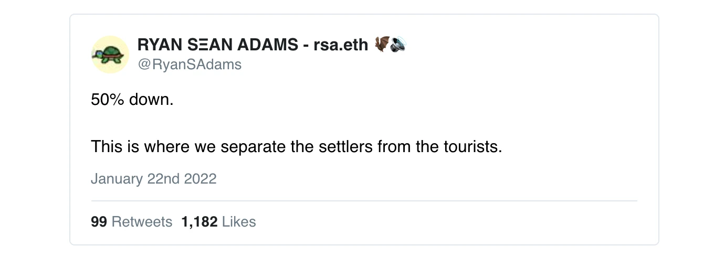714x257 pixels.
Task: Click the bat emoji beside the name
Action: point(382,45)
